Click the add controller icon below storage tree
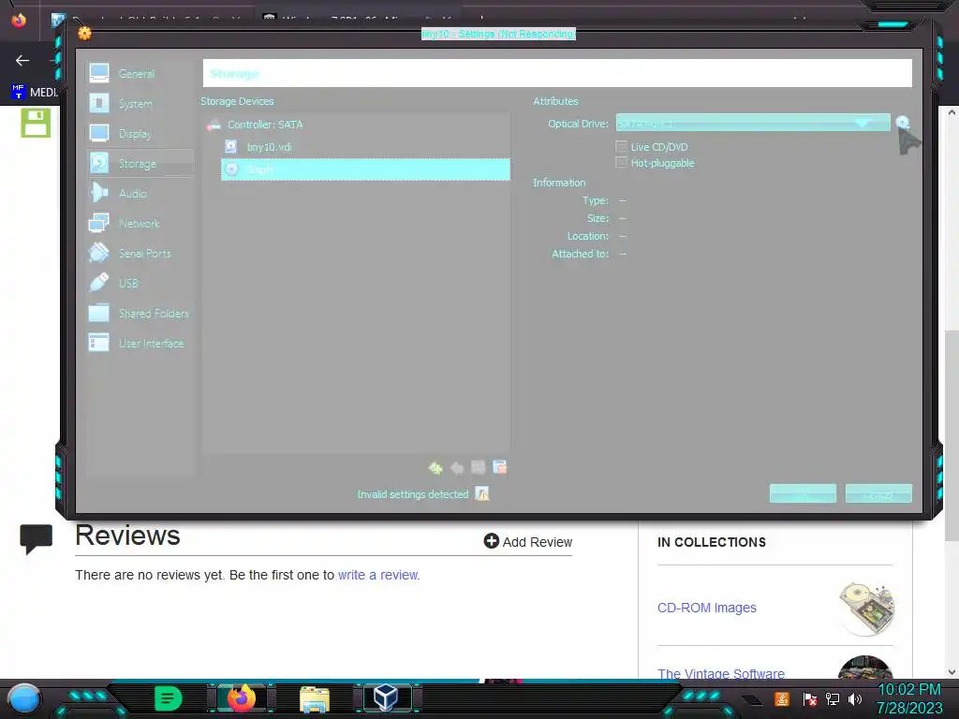The height and width of the screenshot is (719, 959). tap(435, 468)
